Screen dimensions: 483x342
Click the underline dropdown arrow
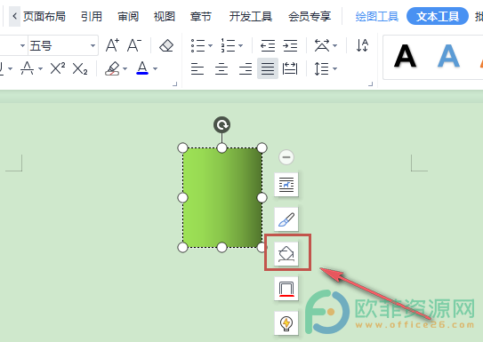tap(10, 68)
